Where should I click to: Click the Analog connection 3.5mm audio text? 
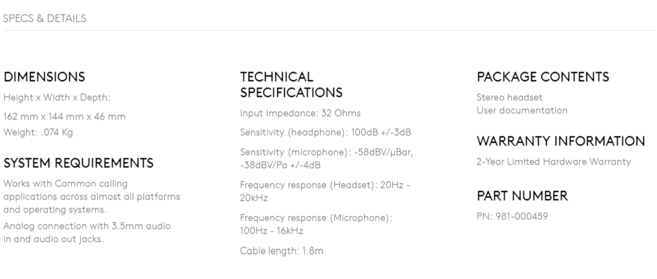pyautogui.click(x=87, y=232)
